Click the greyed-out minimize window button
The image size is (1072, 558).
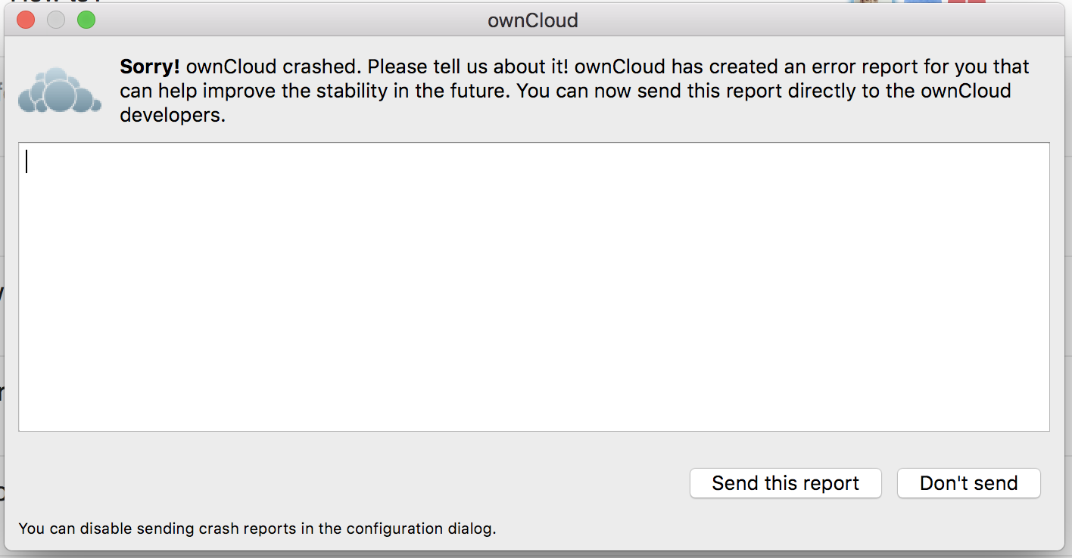pyautogui.click(x=56, y=20)
